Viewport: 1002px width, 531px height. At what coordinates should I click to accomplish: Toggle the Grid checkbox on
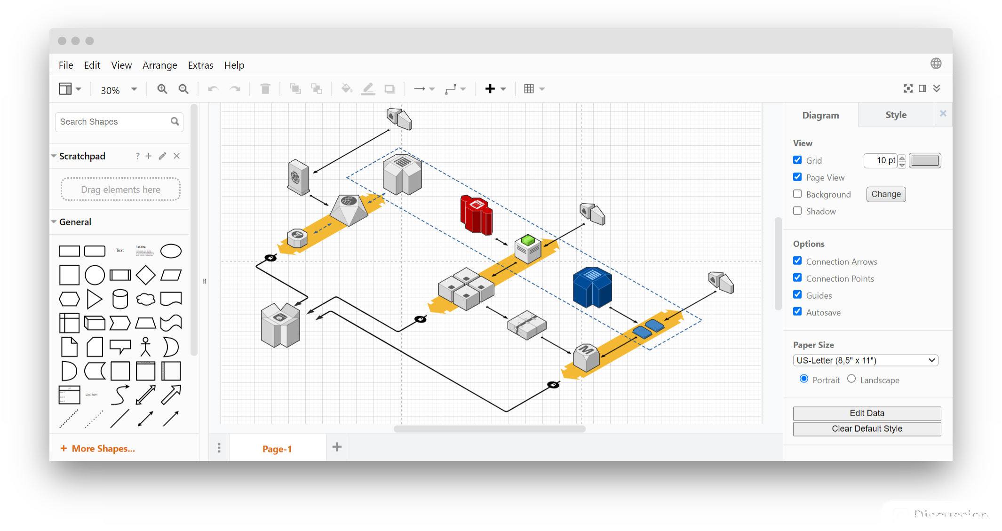798,160
